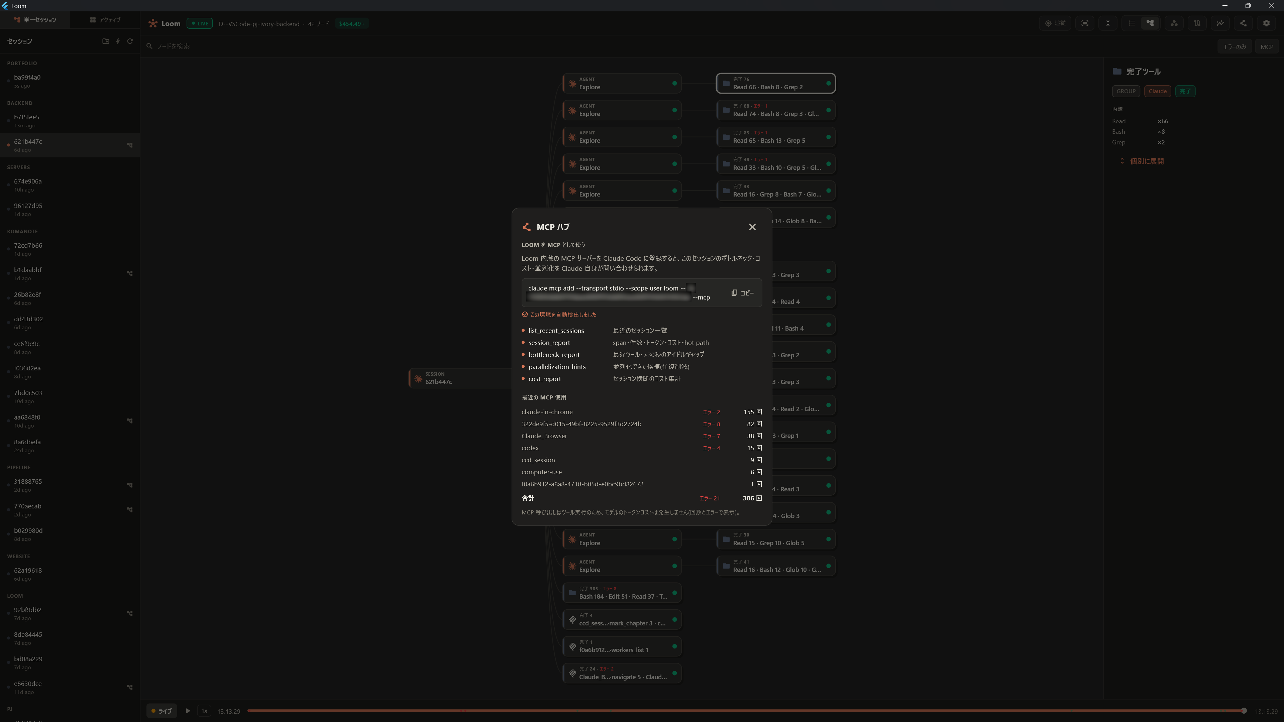
Task: Click the LIVE status badge
Action: click(x=199, y=23)
